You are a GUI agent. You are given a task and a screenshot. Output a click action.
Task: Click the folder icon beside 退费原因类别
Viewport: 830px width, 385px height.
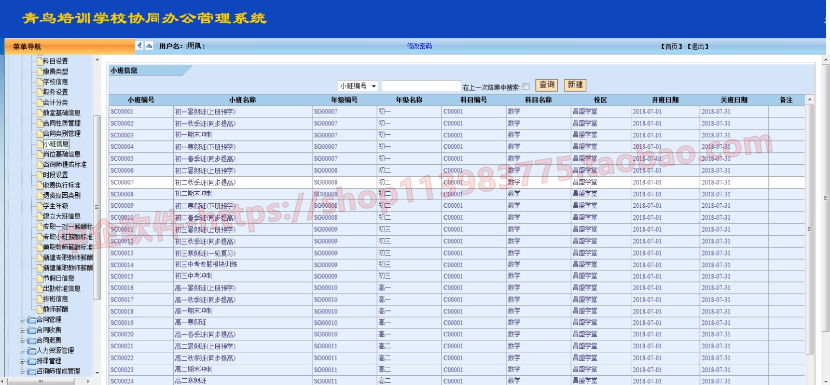(x=39, y=196)
